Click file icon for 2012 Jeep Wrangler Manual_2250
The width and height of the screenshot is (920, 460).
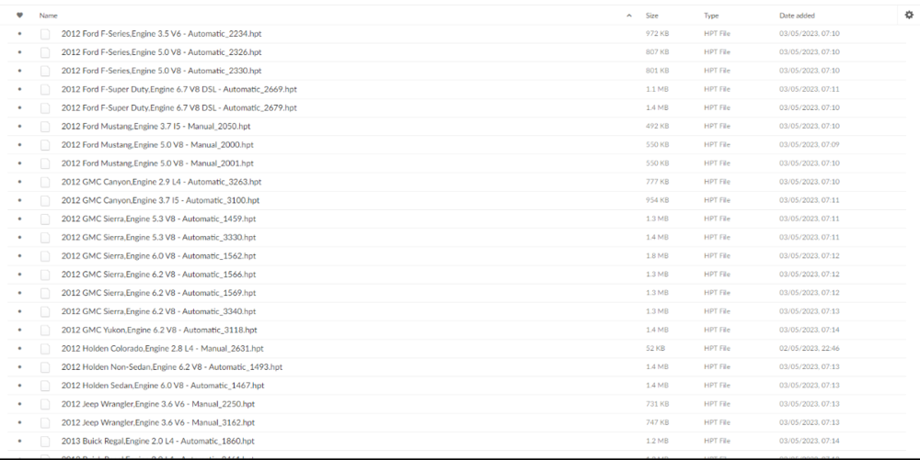[x=45, y=404]
